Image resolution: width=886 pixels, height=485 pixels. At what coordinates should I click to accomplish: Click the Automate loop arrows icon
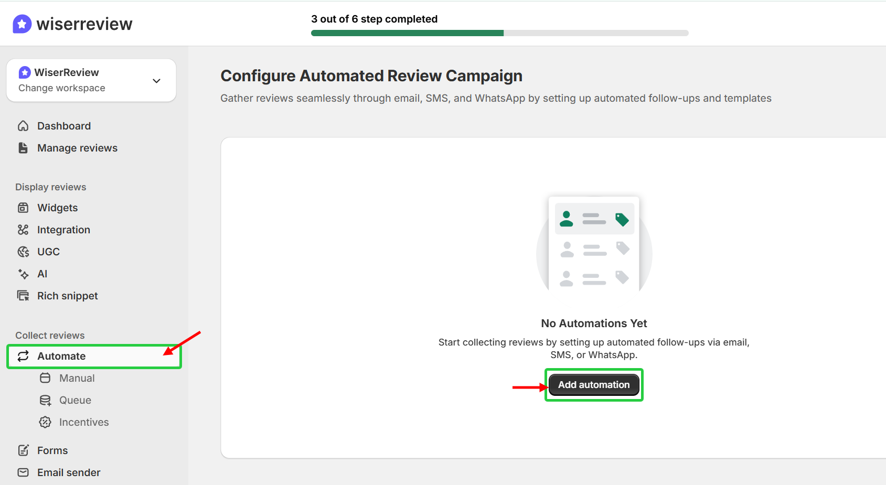pyautogui.click(x=23, y=356)
